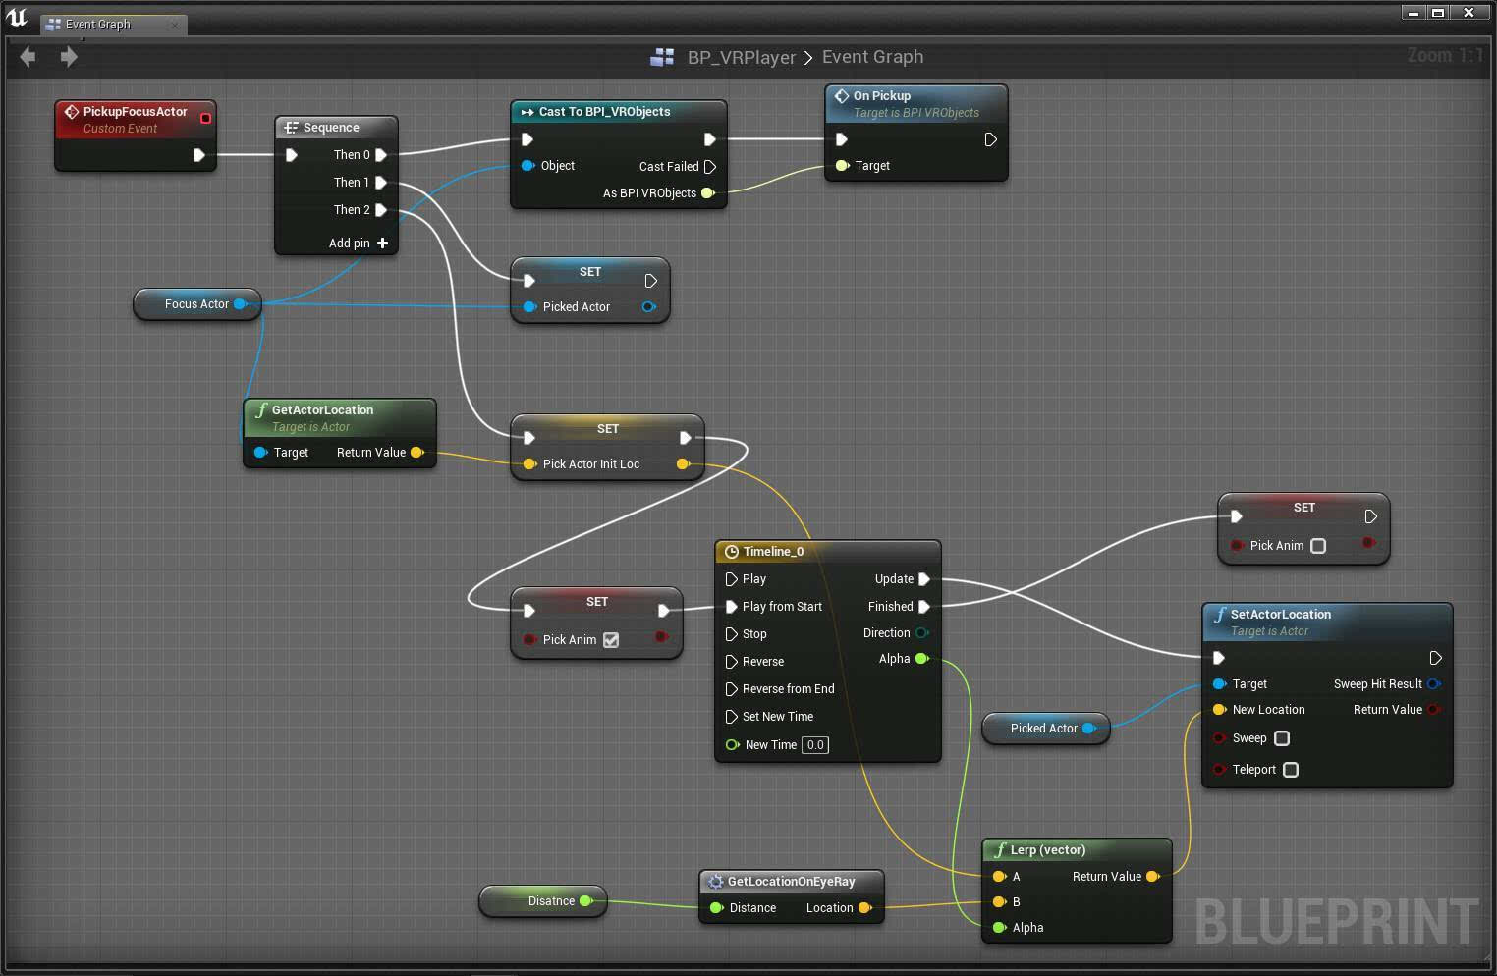
Task: Click the Object input pin on Cast node
Action: coord(527,166)
